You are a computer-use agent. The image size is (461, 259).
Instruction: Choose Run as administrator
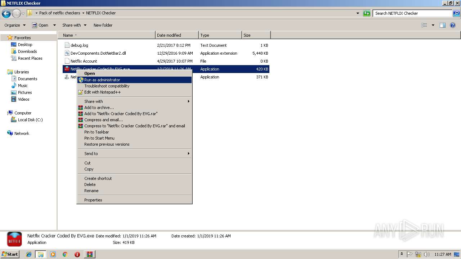[135, 80]
